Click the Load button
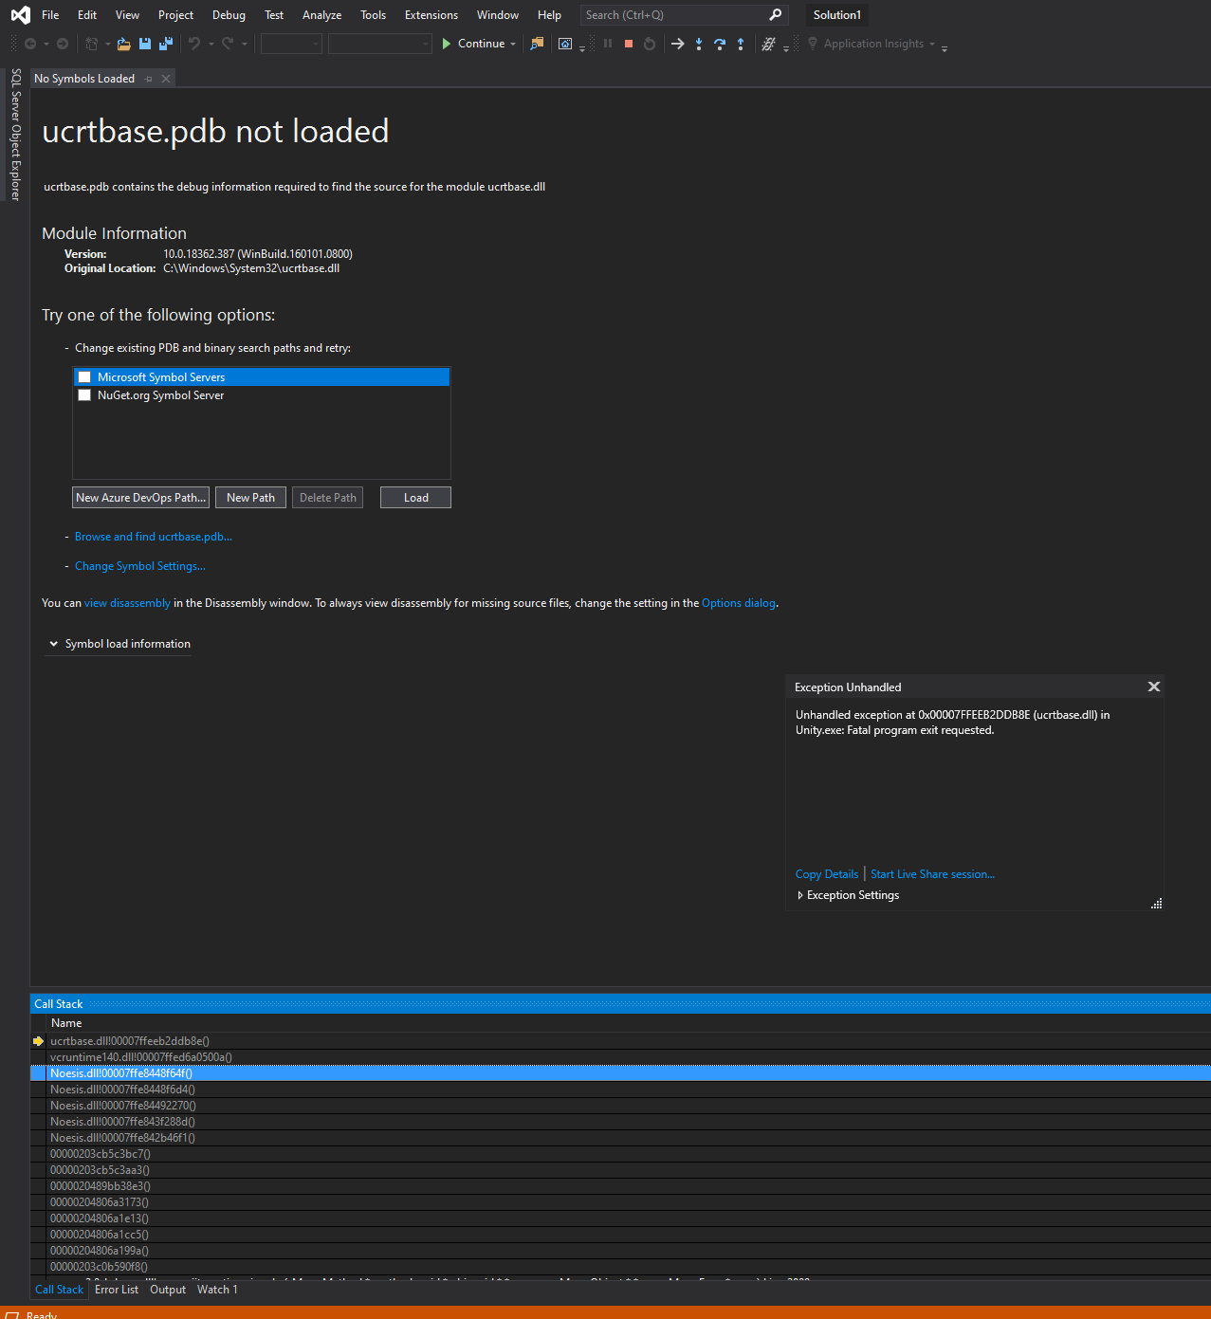The width and height of the screenshot is (1211, 1319). coord(415,498)
